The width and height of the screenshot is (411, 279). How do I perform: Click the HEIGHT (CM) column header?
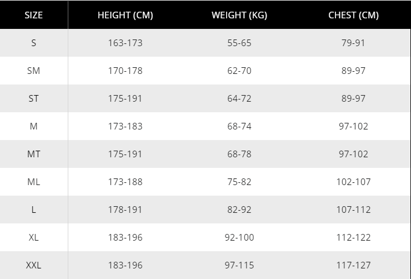click(125, 15)
